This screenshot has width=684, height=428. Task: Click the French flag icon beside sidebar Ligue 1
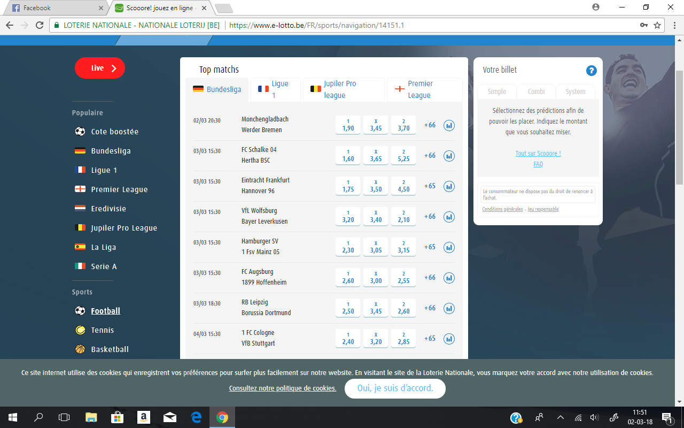point(80,170)
